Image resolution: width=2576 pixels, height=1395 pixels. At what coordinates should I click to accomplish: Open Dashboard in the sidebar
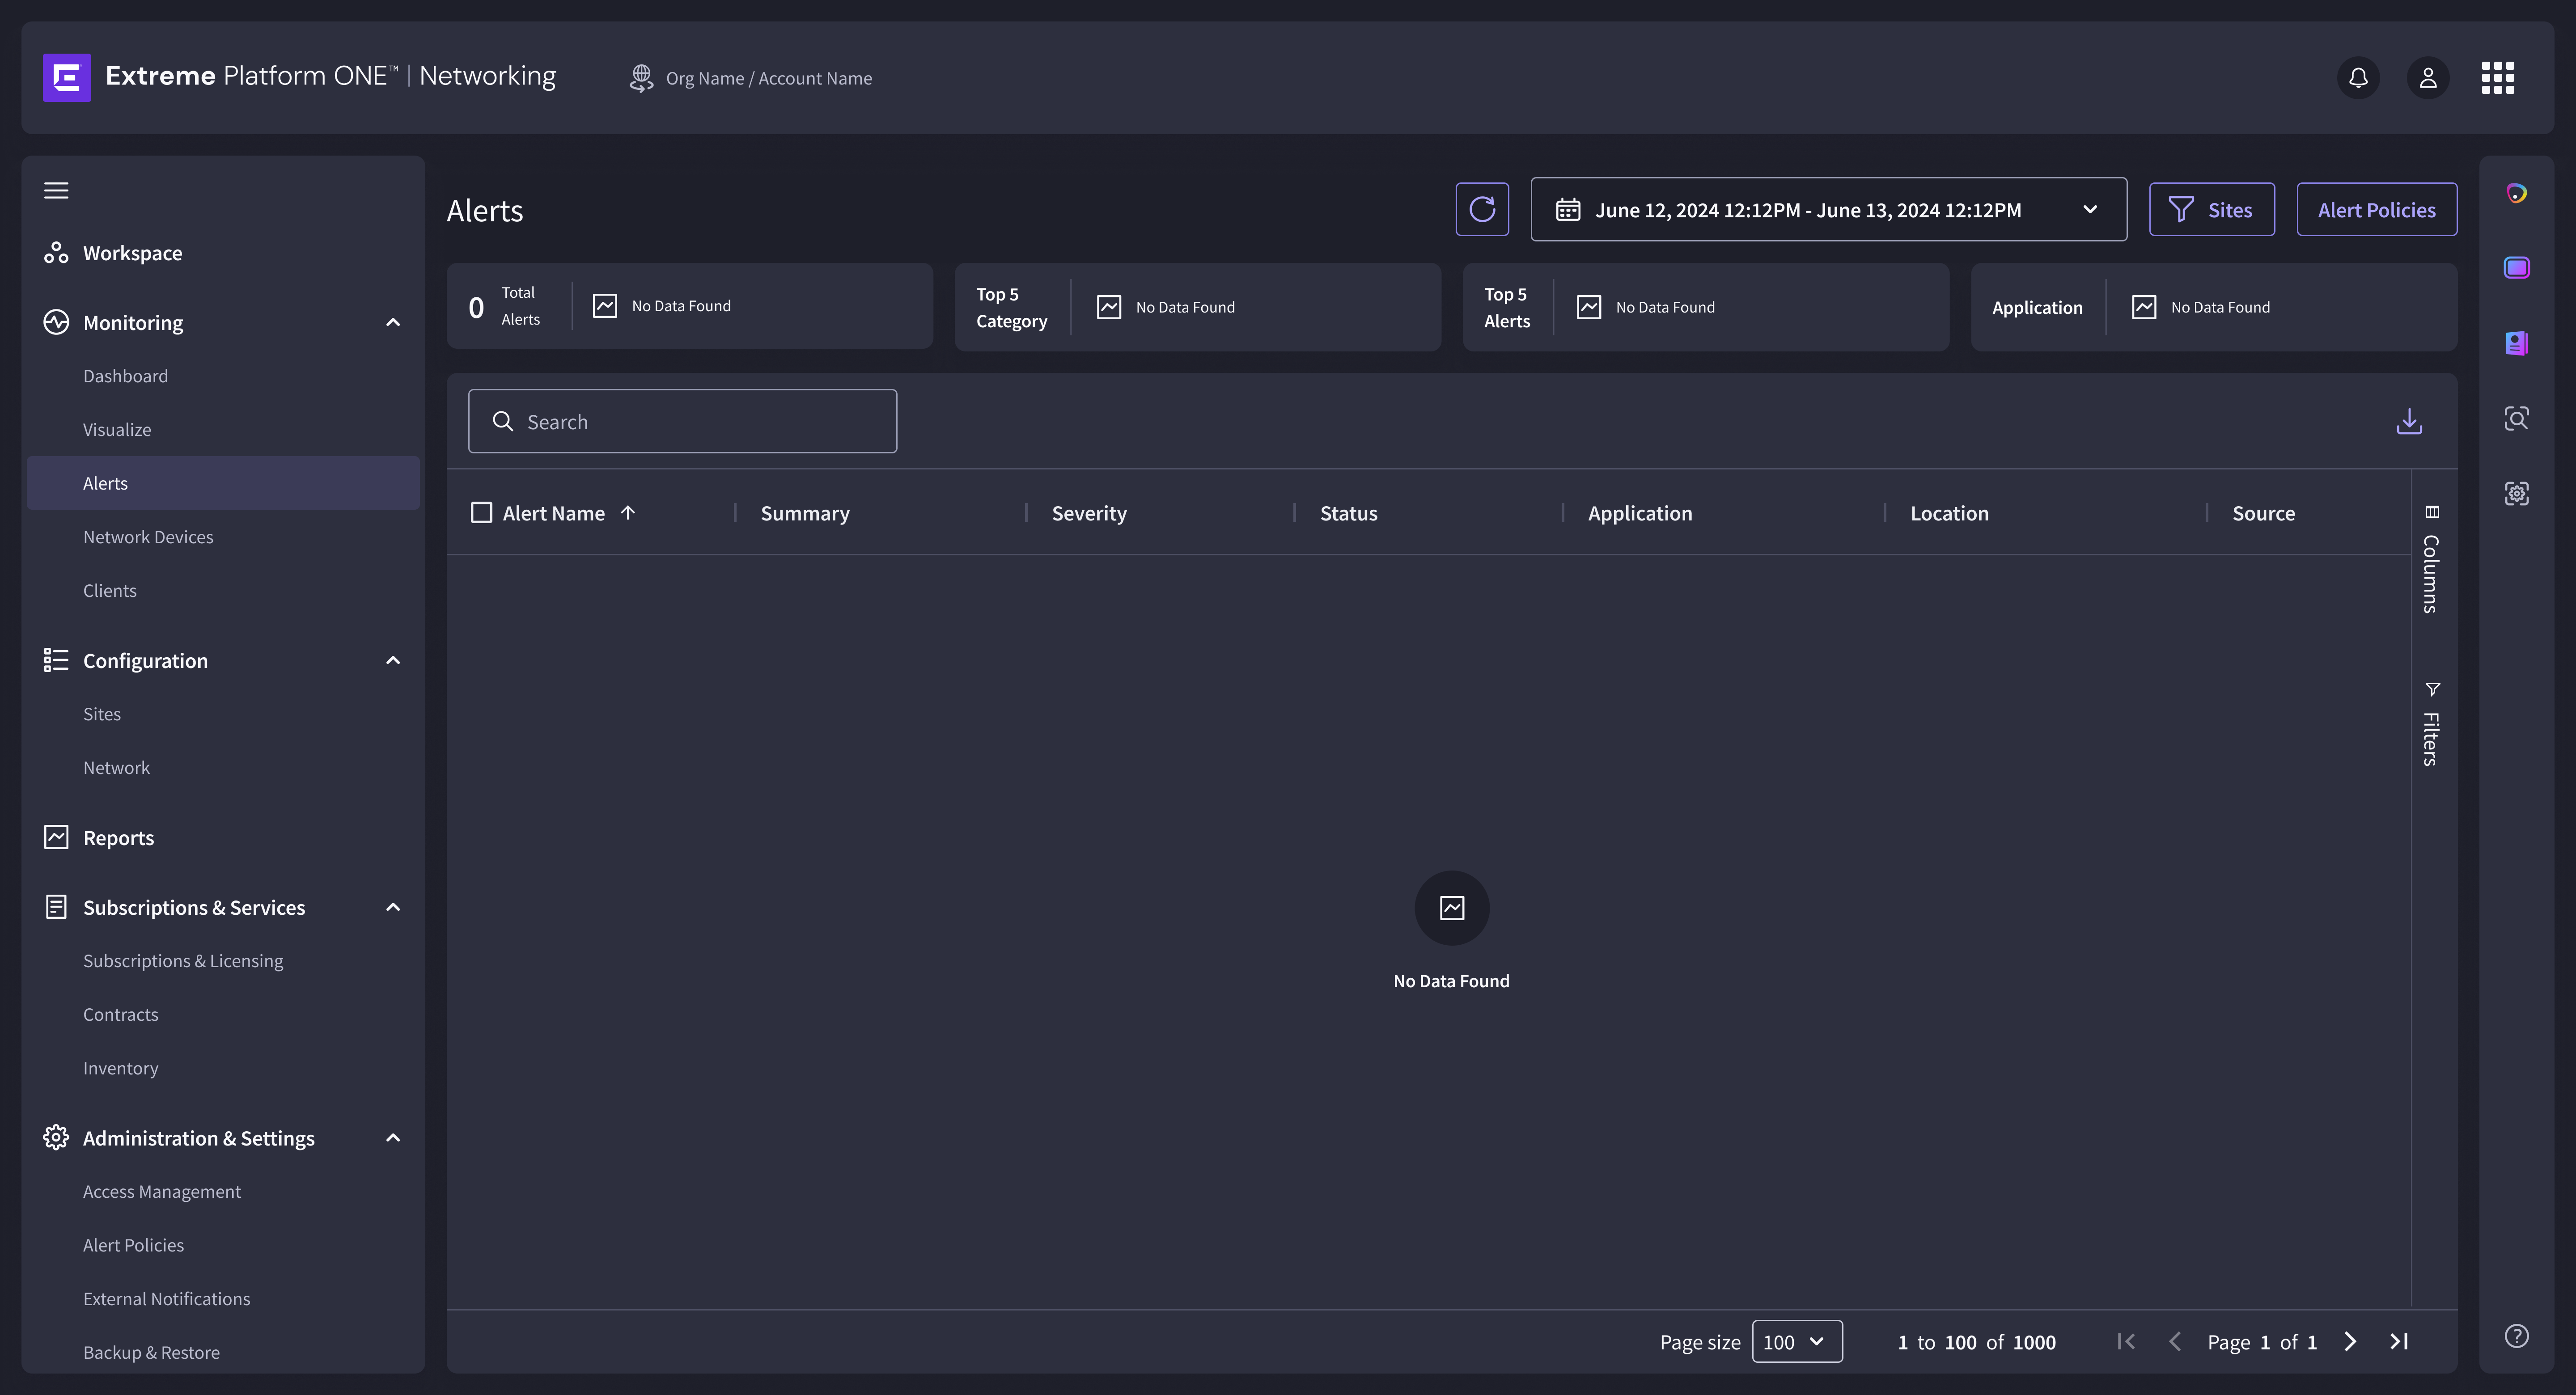point(125,376)
